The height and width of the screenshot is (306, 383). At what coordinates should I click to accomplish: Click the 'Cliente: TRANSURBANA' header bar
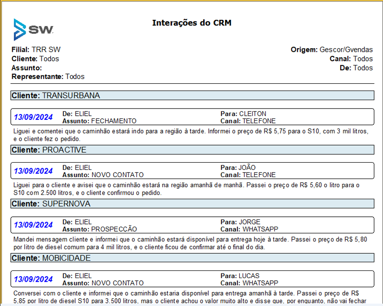[x=192, y=96]
